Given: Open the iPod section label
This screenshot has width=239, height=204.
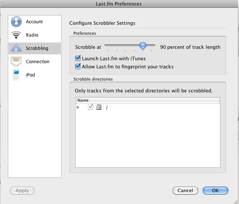Looking at the screenshot, I should [30, 75].
